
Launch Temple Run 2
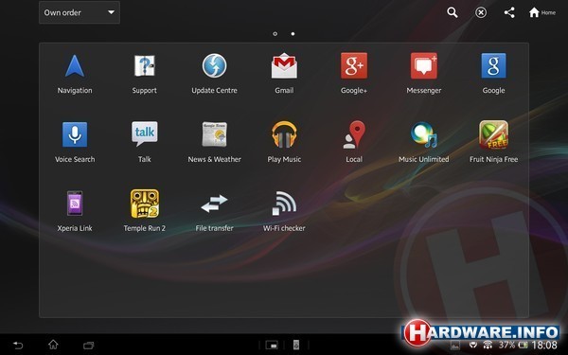pyautogui.click(x=145, y=211)
